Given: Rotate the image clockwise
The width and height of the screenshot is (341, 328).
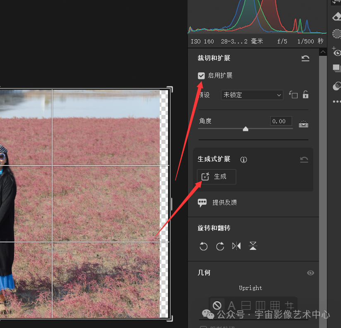Looking at the screenshot, I should click(x=220, y=246).
